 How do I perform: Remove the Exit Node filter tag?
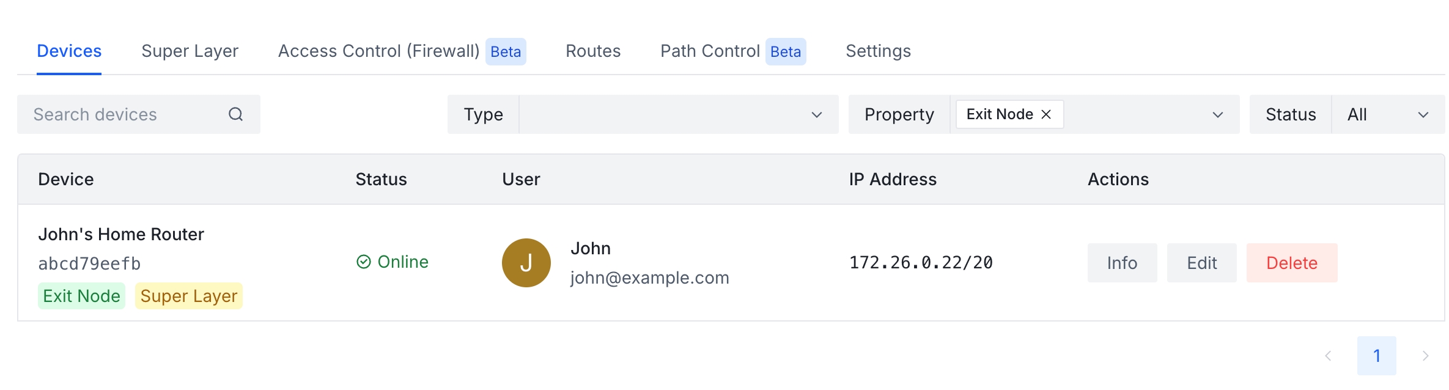[x=1046, y=114]
